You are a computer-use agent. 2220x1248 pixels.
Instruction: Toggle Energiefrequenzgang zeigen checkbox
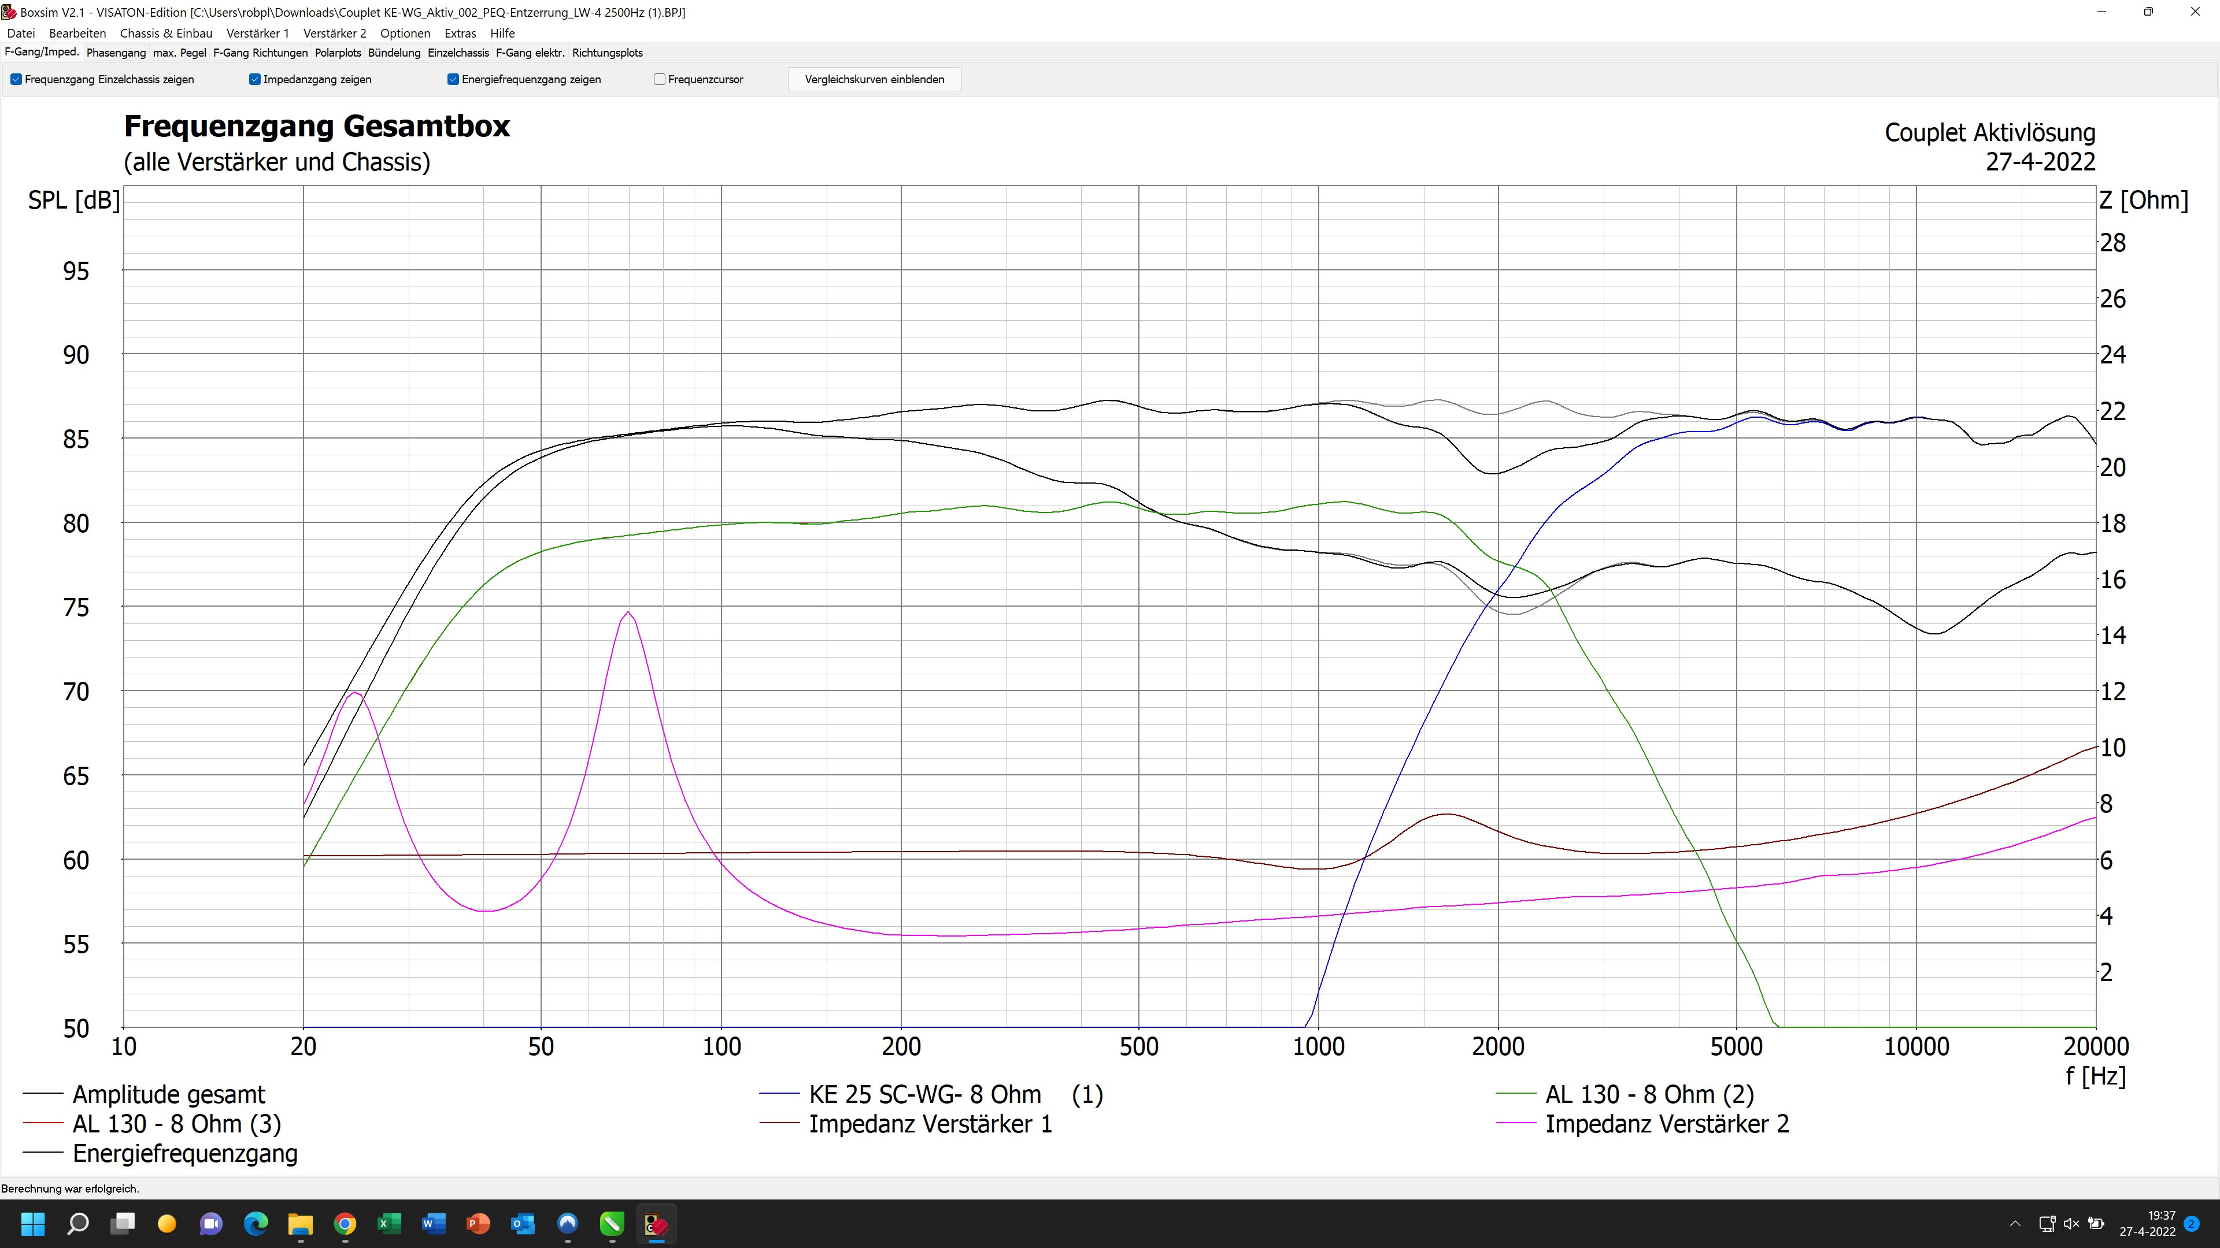tap(453, 79)
